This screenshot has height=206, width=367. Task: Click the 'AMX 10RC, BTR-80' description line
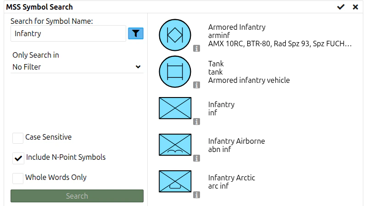pyautogui.click(x=280, y=43)
